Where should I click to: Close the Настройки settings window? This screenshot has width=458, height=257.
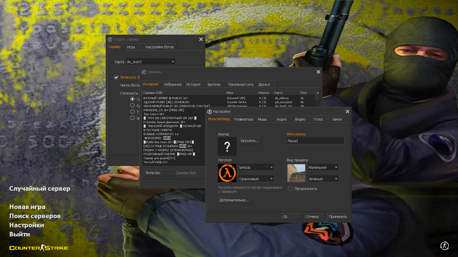click(x=347, y=112)
